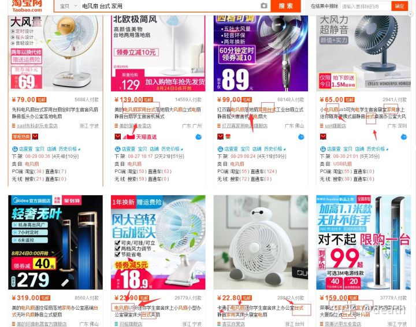Click the orange 搜索 search button
The height and width of the screenshot is (327, 416).
(x=286, y=6)
